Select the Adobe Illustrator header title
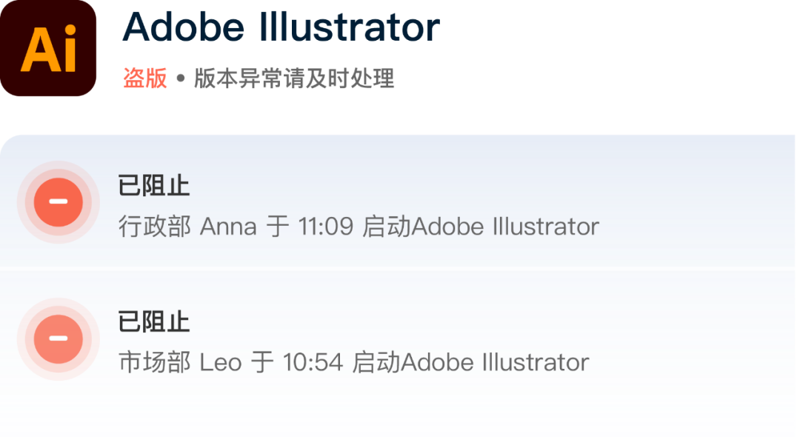The width and height of the screenshot is (800, 437). click(281, 28)
